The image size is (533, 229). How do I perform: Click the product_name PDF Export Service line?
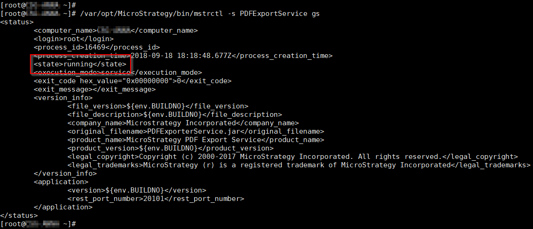[196, 140]
